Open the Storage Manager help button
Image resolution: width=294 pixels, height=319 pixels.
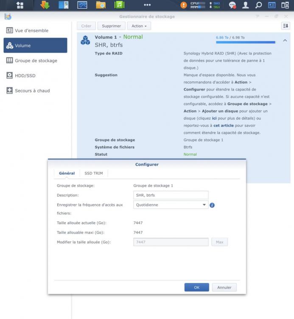[x=258, y=16]
